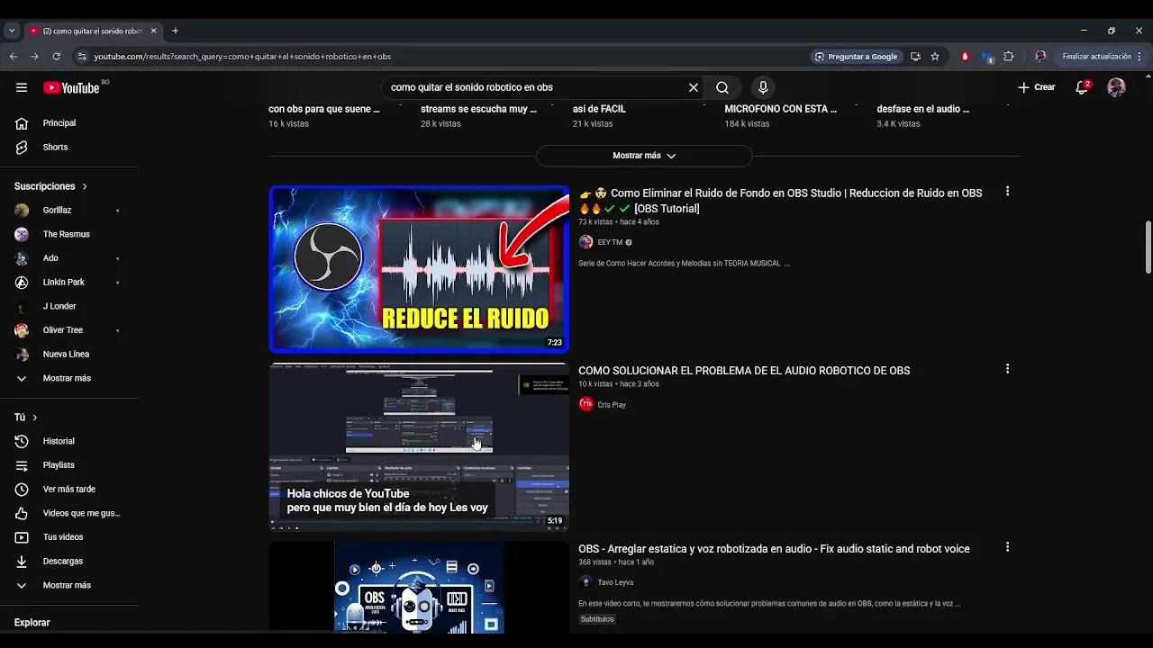Open a new browser tab
The width and height of the screenshot is (1153, 648).
(x=175, y=31)
